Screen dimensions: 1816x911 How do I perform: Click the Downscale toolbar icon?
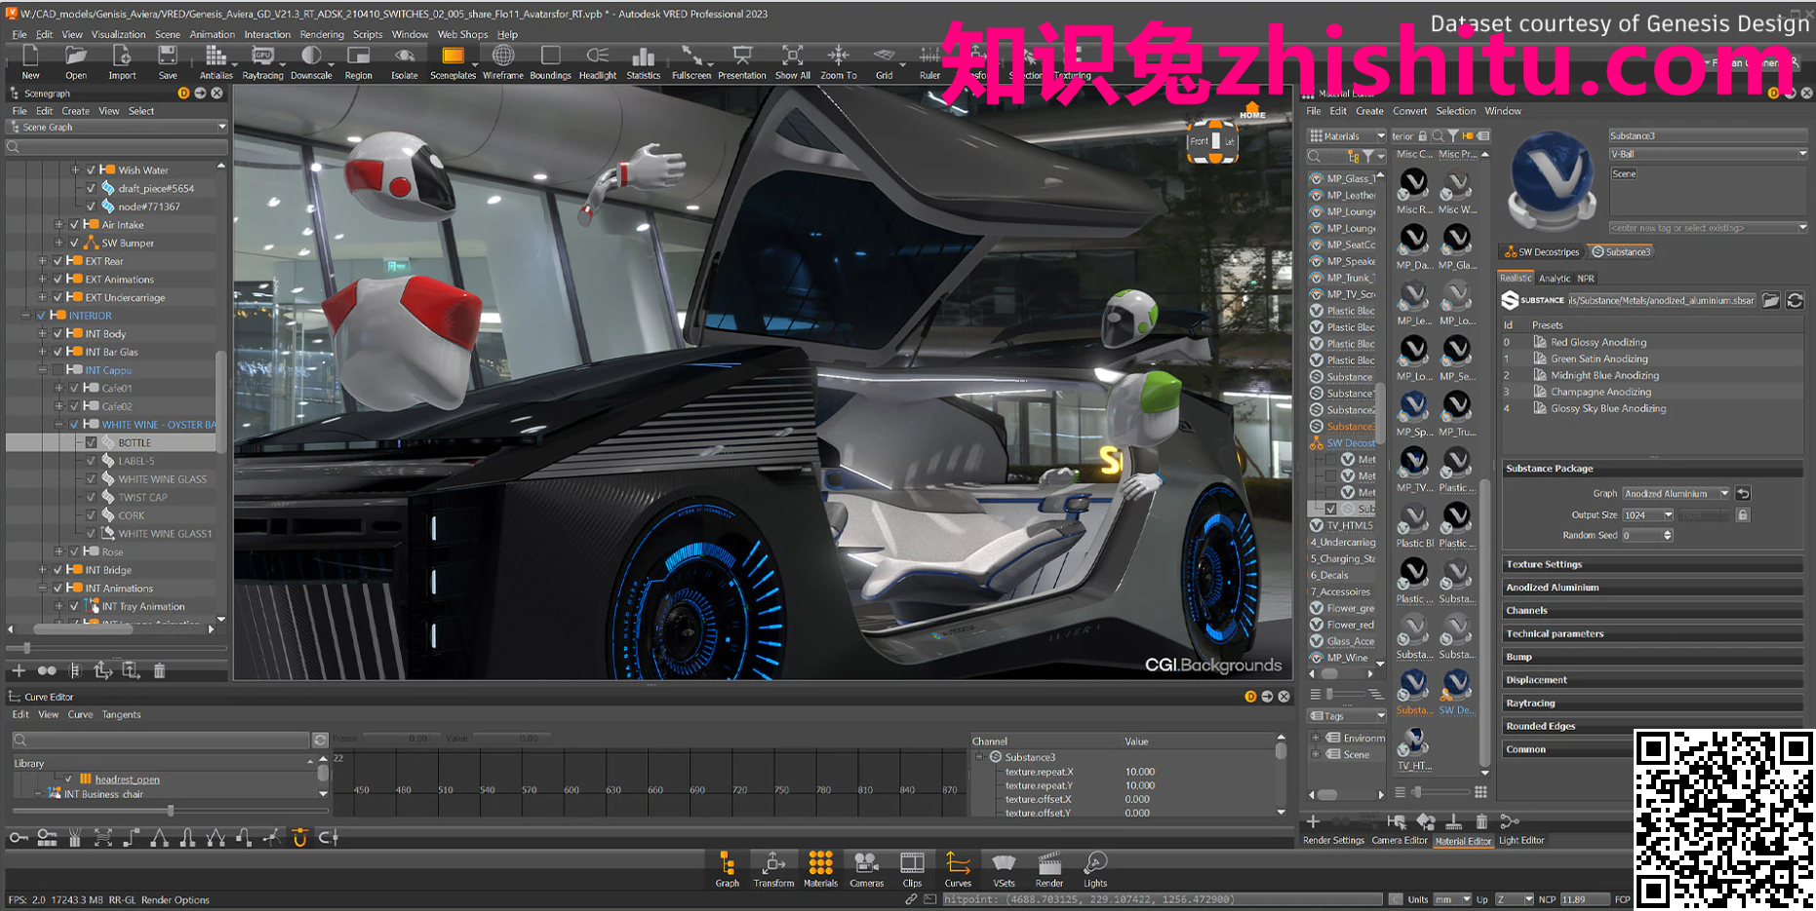tap(311, 62)
